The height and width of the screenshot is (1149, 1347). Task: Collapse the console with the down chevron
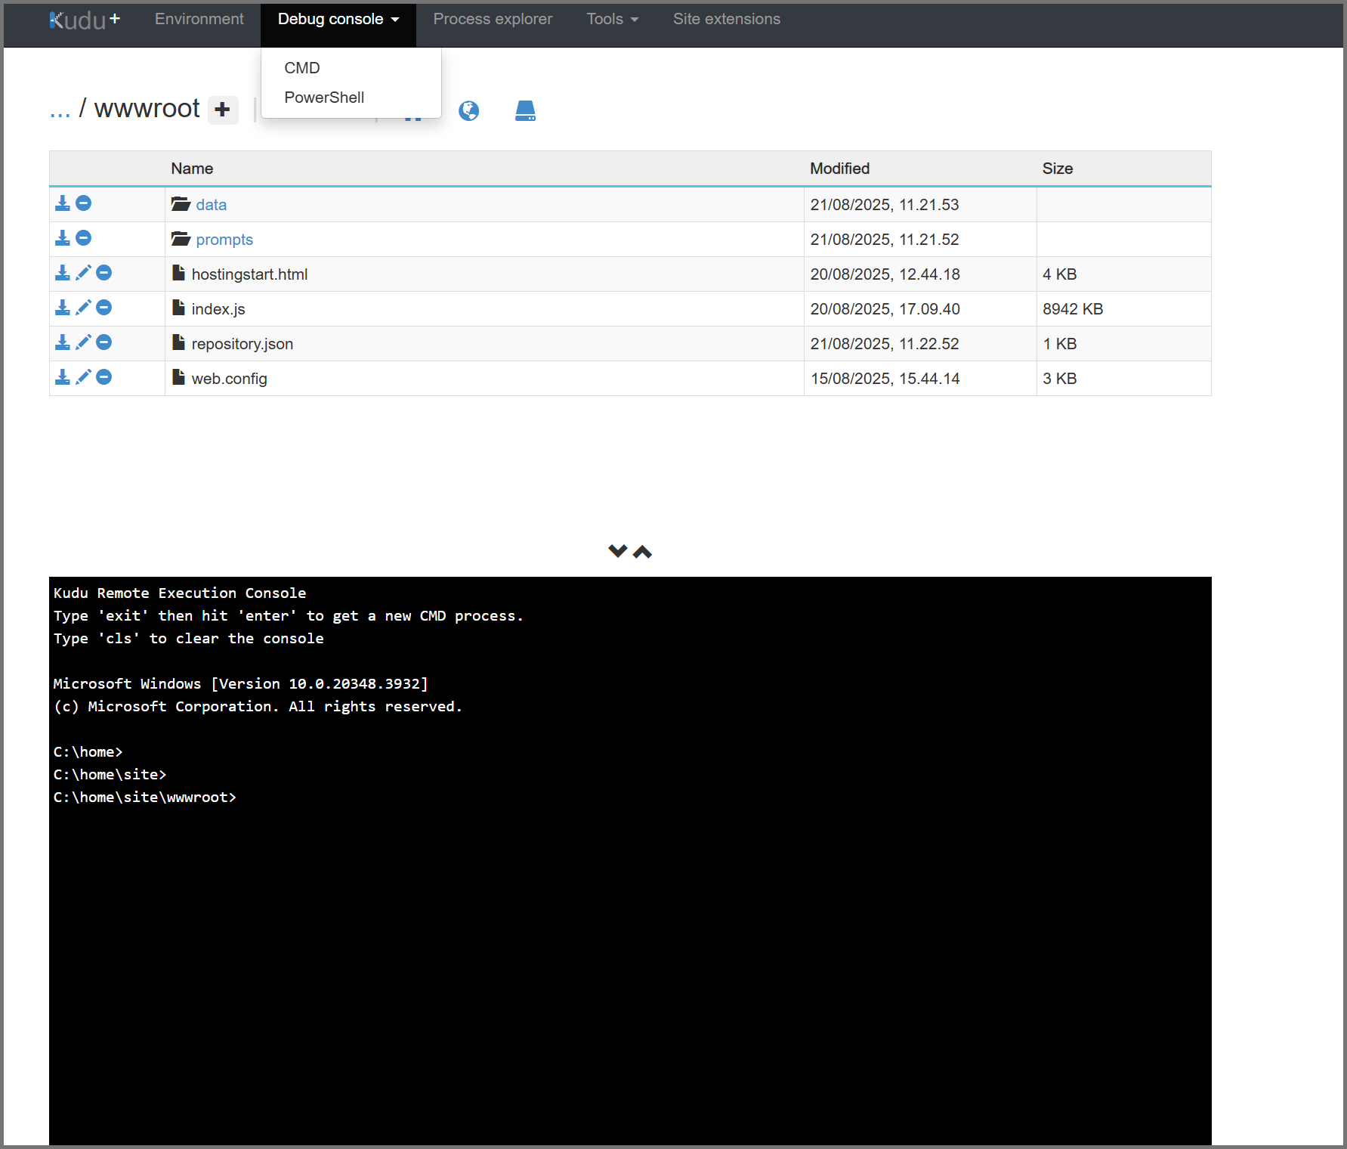(617, 551)
